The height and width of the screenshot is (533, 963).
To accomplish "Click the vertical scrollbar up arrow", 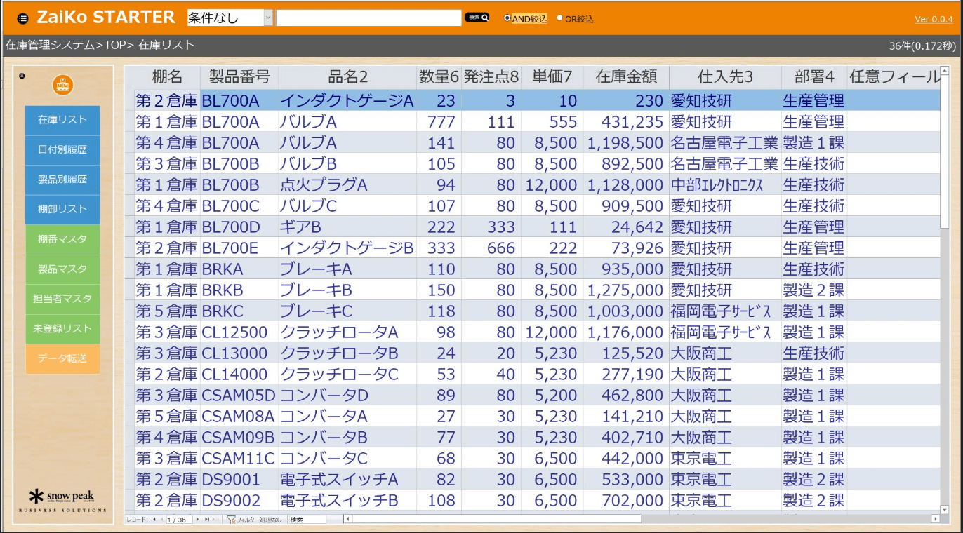I will click(944, 70).
